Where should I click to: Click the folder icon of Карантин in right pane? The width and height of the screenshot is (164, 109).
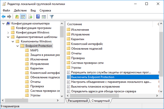coord(68,39)
